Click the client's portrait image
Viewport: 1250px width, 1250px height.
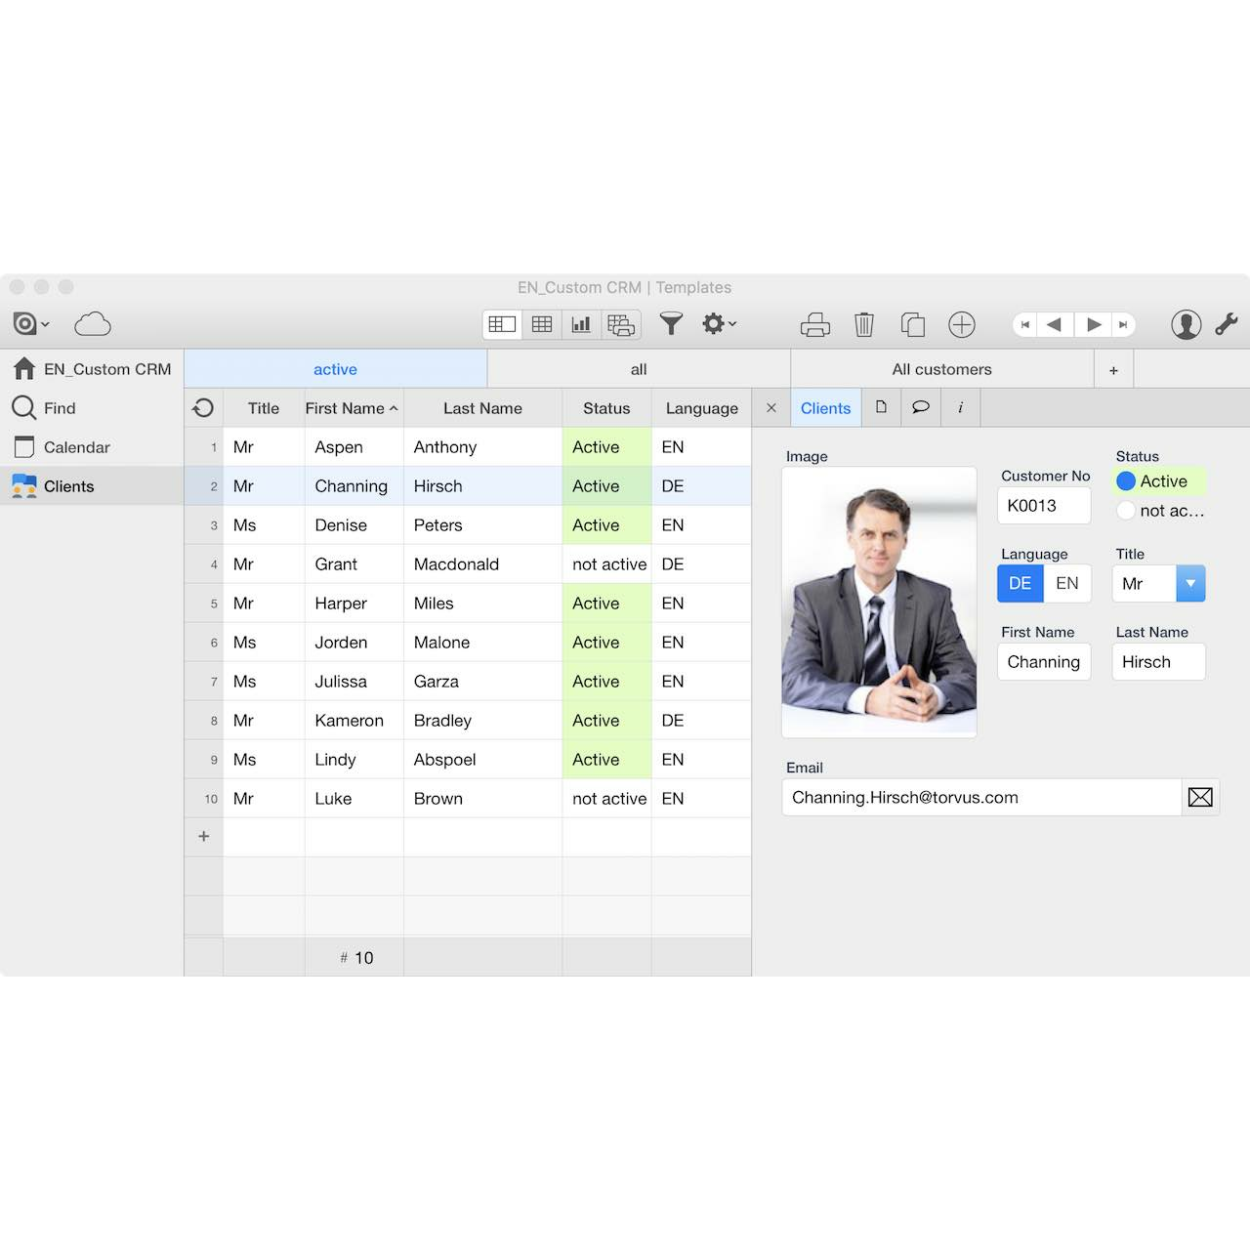878,602
